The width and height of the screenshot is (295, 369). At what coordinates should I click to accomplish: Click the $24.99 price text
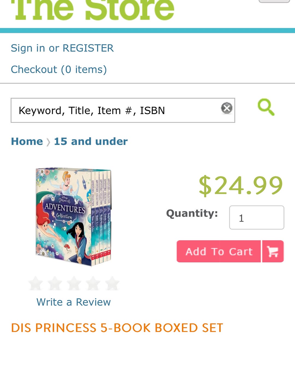click(241, 185)
